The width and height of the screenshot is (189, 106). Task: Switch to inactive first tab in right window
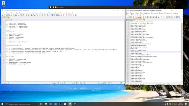129,20
